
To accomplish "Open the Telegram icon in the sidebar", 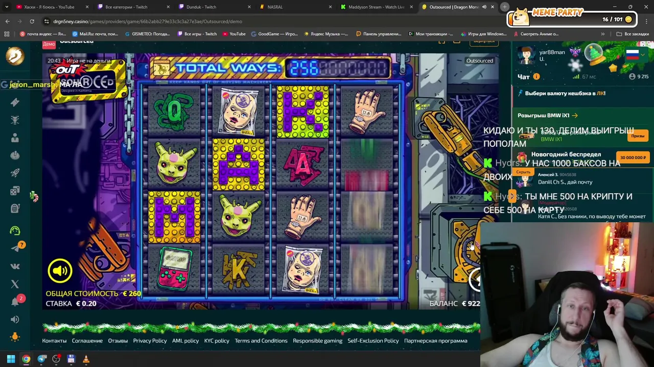I will pos(15,248).
